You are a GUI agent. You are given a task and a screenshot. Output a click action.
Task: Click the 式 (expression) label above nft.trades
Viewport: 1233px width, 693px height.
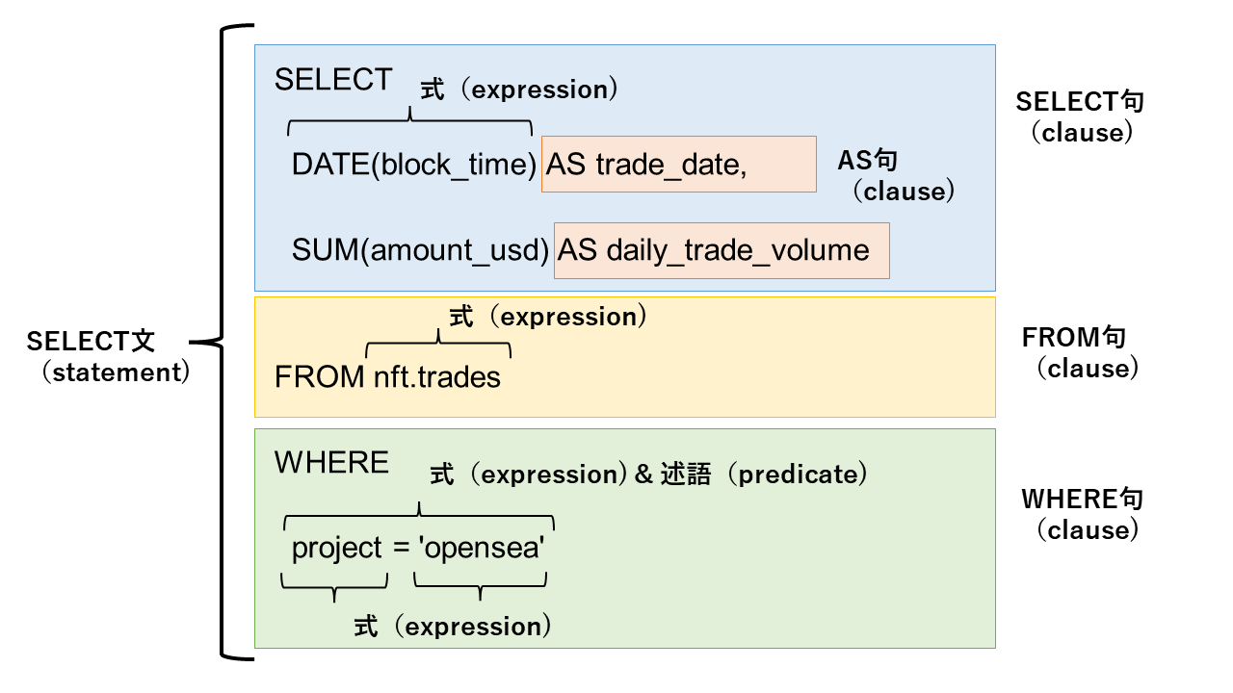pos(543,317)
